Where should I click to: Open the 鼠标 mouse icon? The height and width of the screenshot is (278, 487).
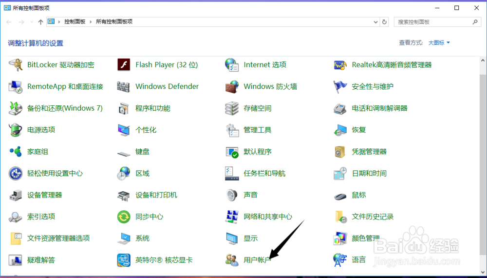click(x=340, y=196)
